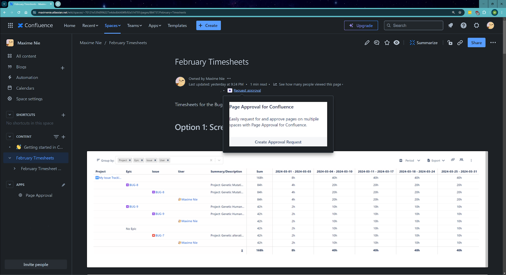The image size is (506, 275).
Task: Toggle watch page eye icon
Action: point(397,43)
